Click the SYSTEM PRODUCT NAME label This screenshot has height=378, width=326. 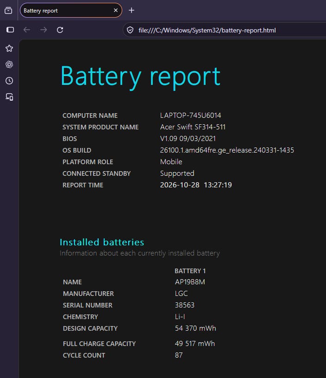pyautogui.click(x=100, y=127)
